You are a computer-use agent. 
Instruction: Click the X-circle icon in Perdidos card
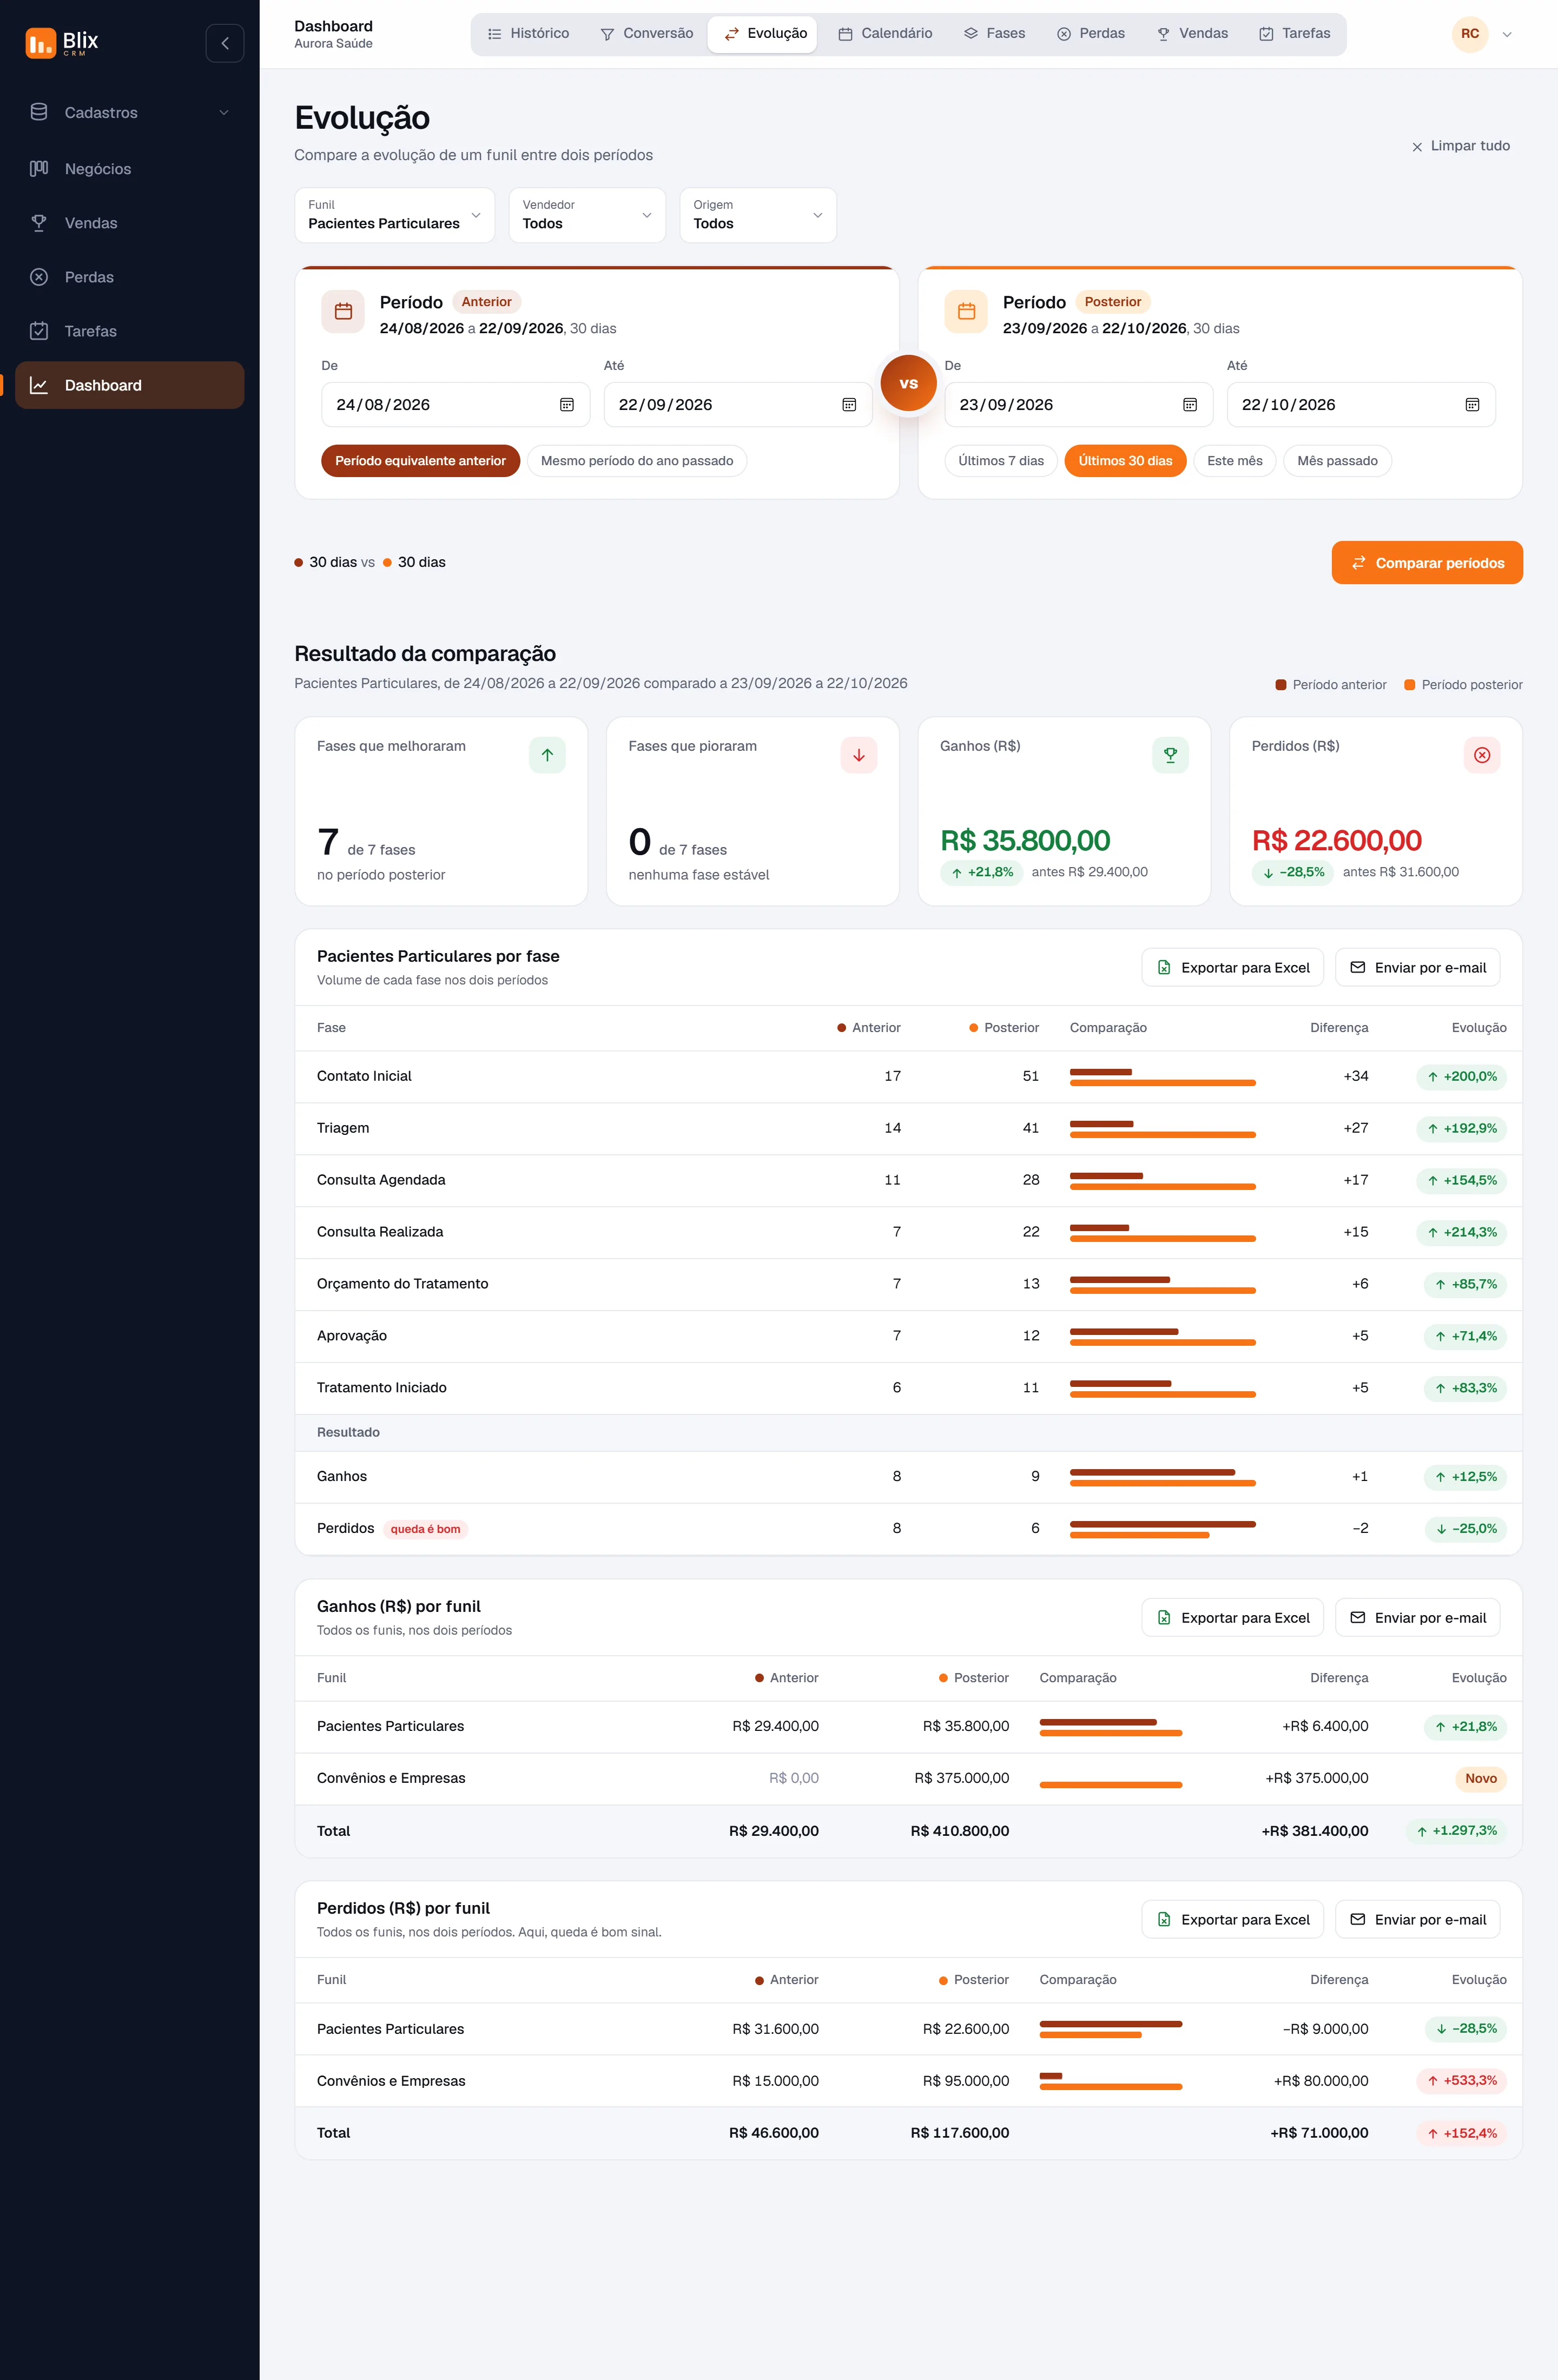(1482, 755)
